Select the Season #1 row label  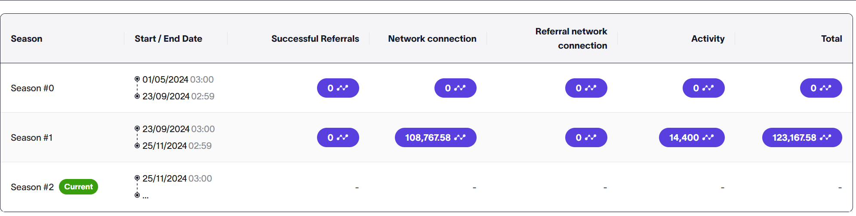pos(31,138)
